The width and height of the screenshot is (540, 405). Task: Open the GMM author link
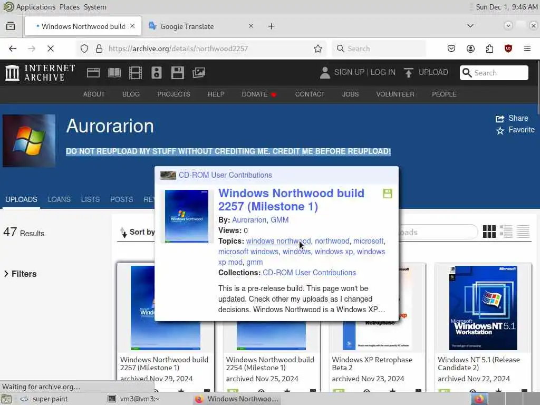(279, 220)
